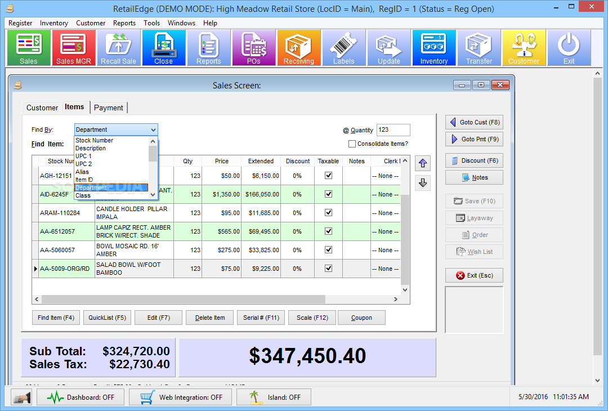Open the Inventory menu in the menu bar
Image resolution: width=608 pixels, height=411 pixels.
pyautogui.click(x=54, y=23)
